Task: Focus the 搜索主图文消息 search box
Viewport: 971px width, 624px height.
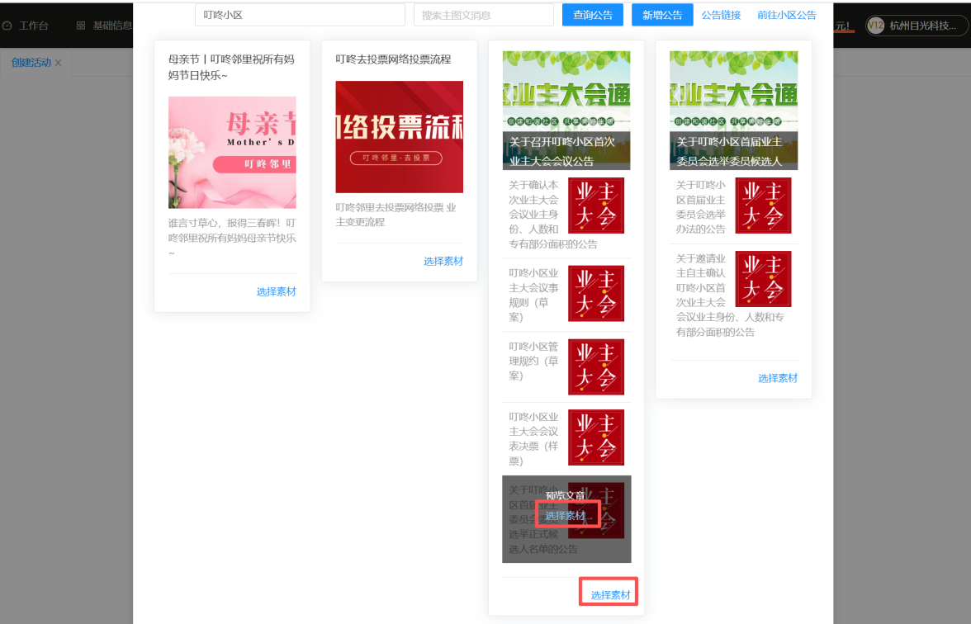Action: (x=483, y=15)
